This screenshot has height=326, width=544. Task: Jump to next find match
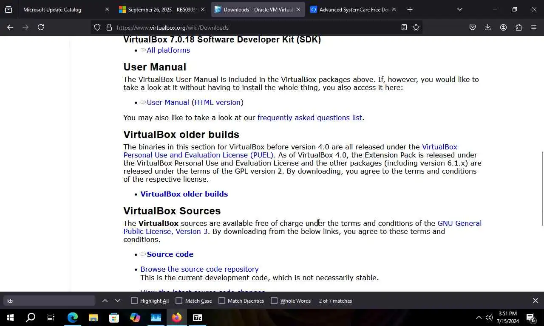click(118, 301)
